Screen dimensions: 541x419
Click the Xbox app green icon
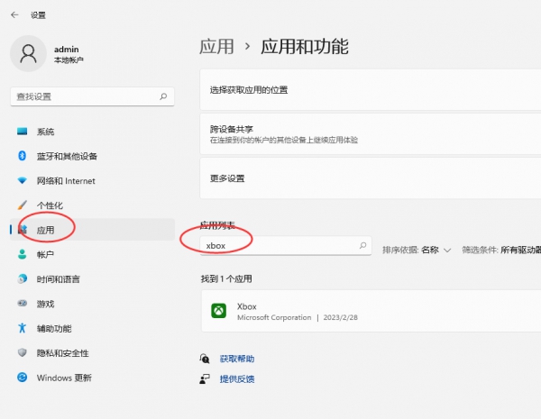coord(219,311)
